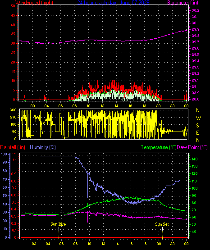The image size is (210, 250).
Task: Click the 270 degree wind direction value
Action: [13, 118]
